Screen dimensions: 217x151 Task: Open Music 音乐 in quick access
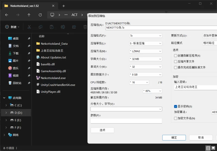tap(16, 68)
